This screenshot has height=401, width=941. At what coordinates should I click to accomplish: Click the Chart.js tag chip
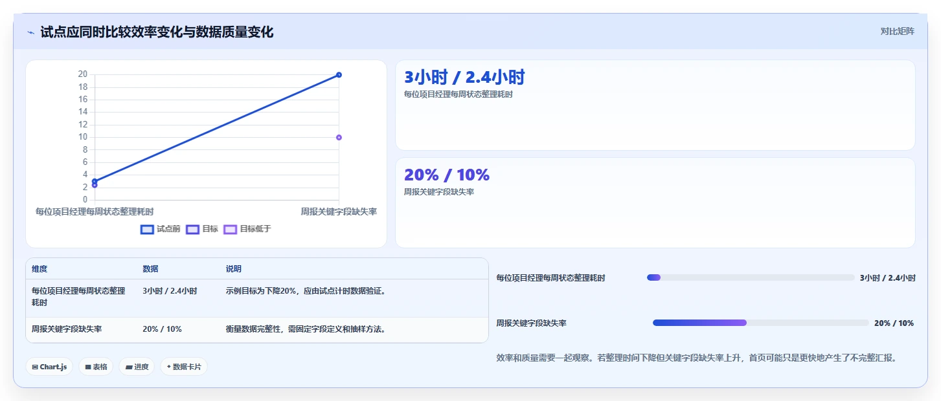[49, 367]
